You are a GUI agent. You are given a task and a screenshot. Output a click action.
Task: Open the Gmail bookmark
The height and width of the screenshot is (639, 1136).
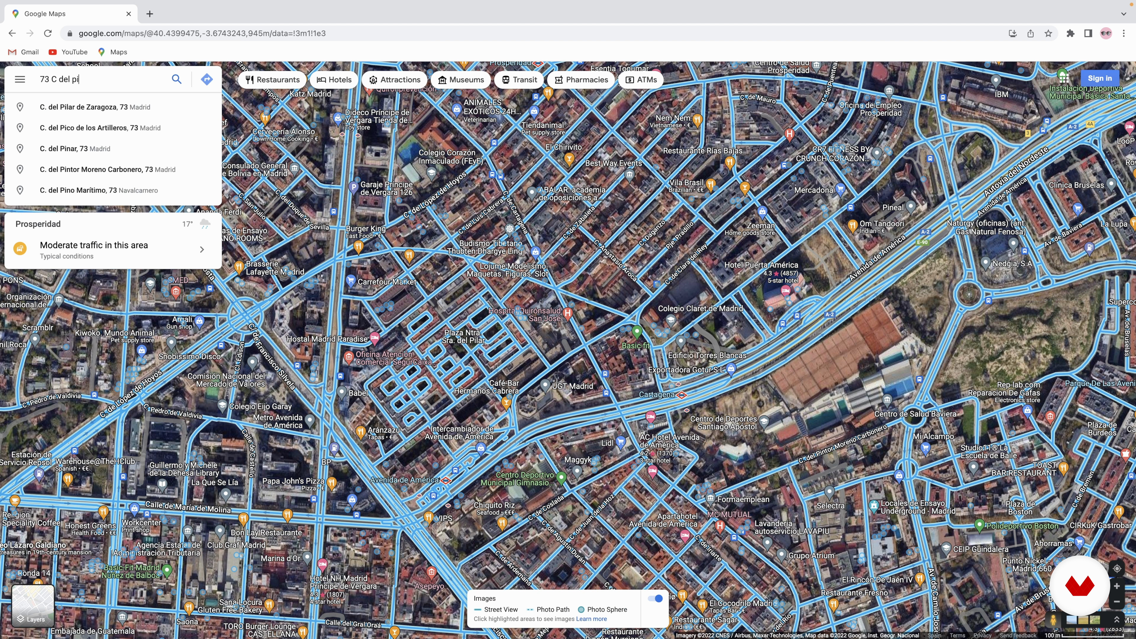click(x=24, y=52)
